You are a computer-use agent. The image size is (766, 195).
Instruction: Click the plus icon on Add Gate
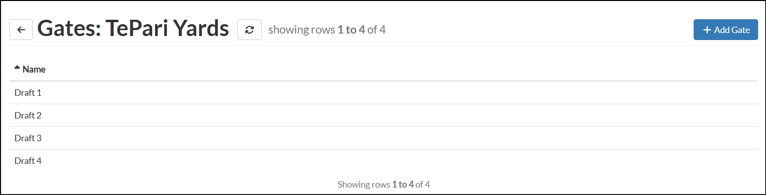click(x=707, y=30)
